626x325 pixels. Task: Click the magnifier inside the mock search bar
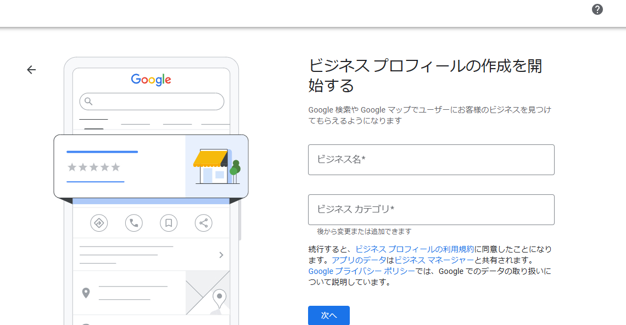[x=88, y=101]
